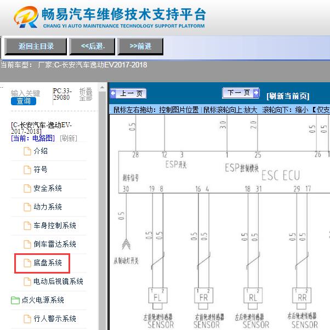
Task: Click the sidebar scrollbar up arrow
Action: click(103, 87)
